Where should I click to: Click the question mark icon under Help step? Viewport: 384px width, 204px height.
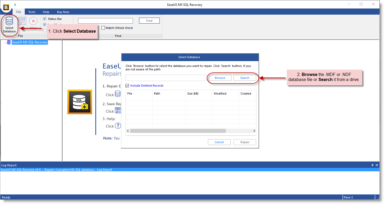click(x=118, y=126)
